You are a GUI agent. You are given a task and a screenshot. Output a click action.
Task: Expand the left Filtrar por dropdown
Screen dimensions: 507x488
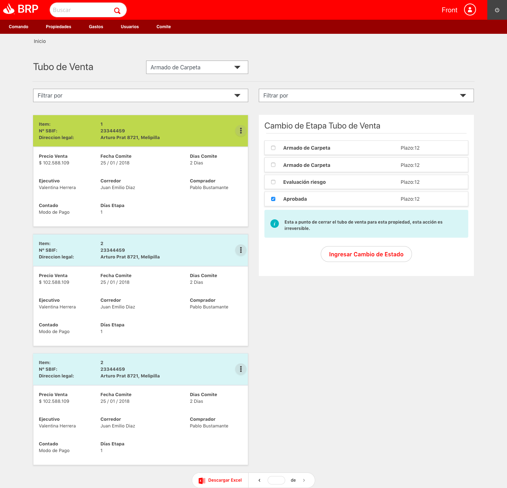tap(140, 95)
